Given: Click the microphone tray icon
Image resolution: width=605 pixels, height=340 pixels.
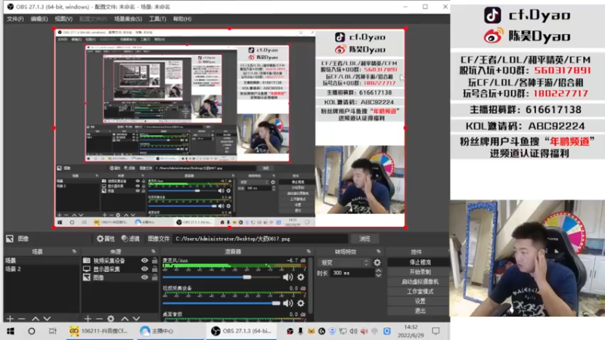Looking at the screenshot, I should (x=300, y=331).
